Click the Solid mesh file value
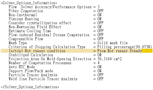Viewport: 153px width, 90px height. point(112,43)
